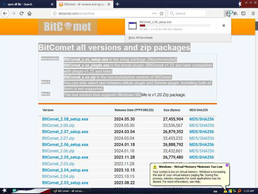Open MD5/SHA256 for BitComet_2.06_setup.exe

[202, 145]
